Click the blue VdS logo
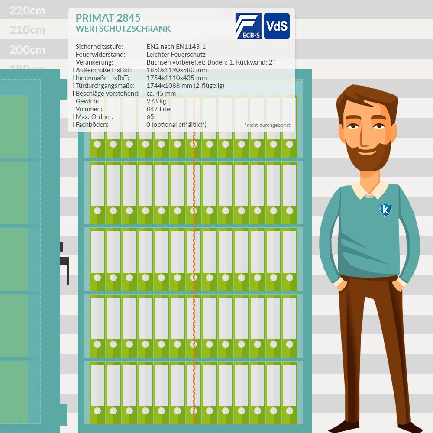 click(277, 26)
